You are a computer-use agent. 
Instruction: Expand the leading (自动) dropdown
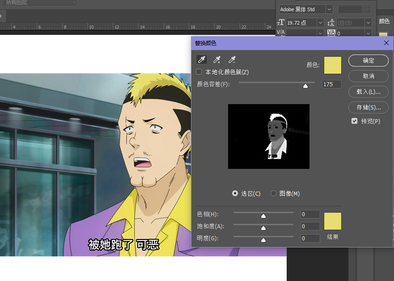point(368,23)
